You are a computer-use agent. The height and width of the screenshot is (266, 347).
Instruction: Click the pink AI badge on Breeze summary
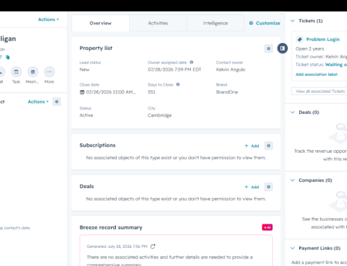tap(267, 227)
